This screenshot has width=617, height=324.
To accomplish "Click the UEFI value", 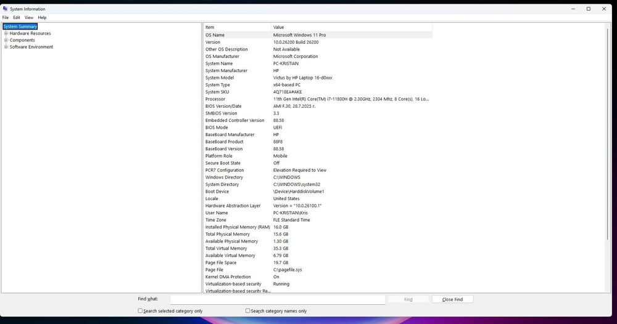I will (278, 128).
